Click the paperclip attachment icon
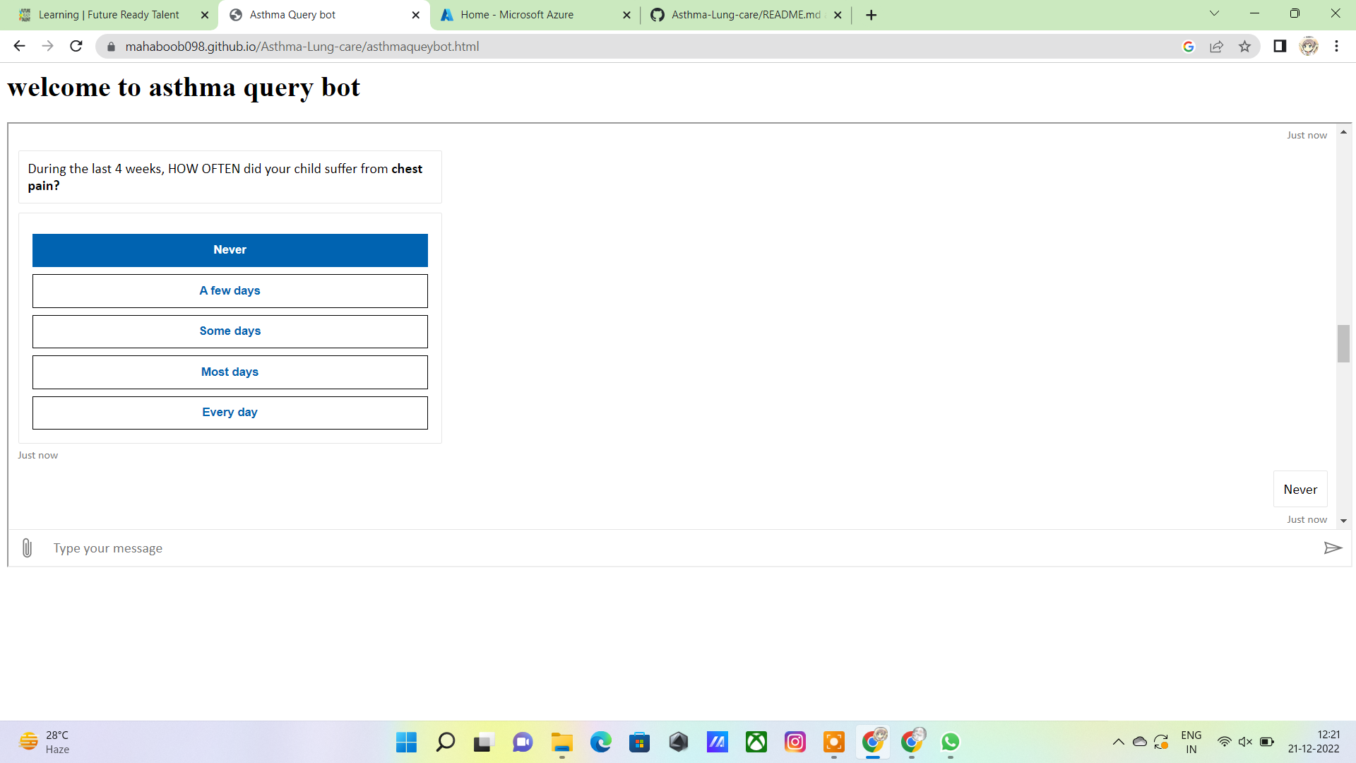This screenshot has width=1356, height=763. (x=27, y=548)
